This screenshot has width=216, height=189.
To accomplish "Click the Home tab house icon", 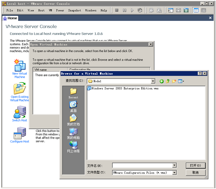I will (x=5, y=18).
